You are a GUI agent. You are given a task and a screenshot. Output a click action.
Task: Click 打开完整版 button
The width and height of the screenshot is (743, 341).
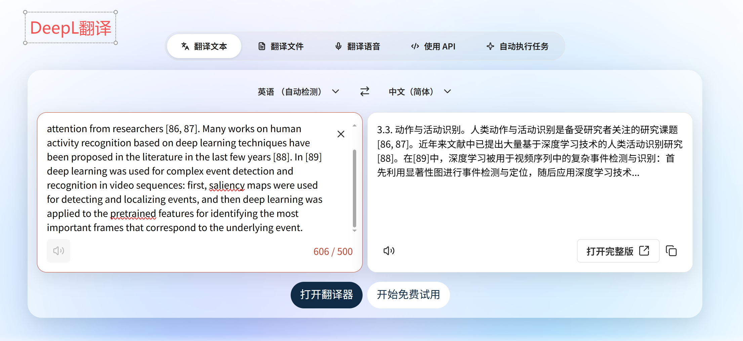click(618, 251)
